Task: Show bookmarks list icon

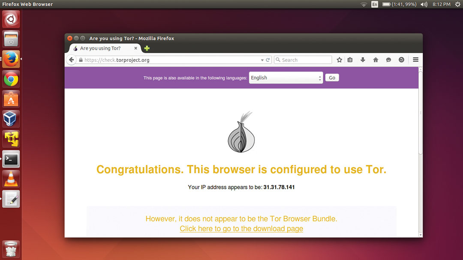Action: [350, 60]
